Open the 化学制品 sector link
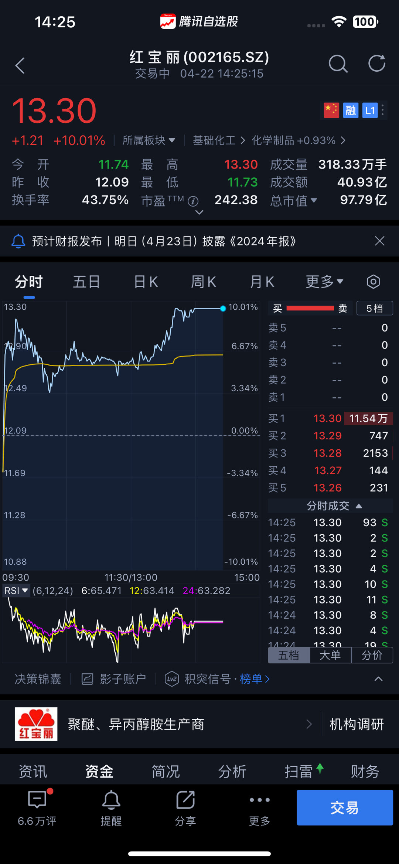Viewport: 399px width, 864px height. (299, 140)
